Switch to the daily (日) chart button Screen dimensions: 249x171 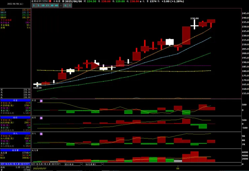(61, 5)
